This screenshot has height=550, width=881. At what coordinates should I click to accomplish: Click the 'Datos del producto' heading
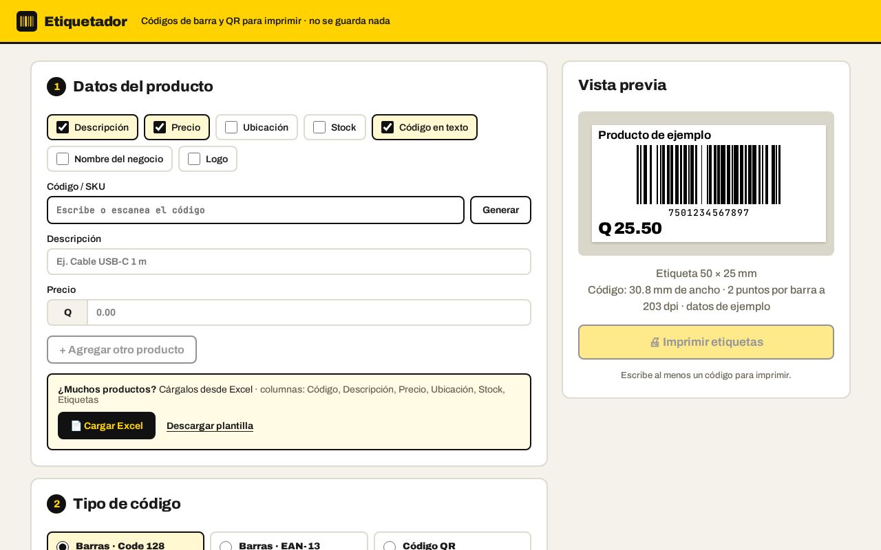point(143,87)
